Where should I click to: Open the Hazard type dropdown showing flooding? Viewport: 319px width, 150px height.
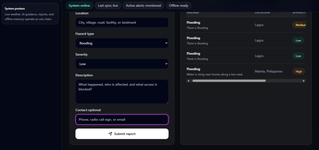tap(122, 43)
